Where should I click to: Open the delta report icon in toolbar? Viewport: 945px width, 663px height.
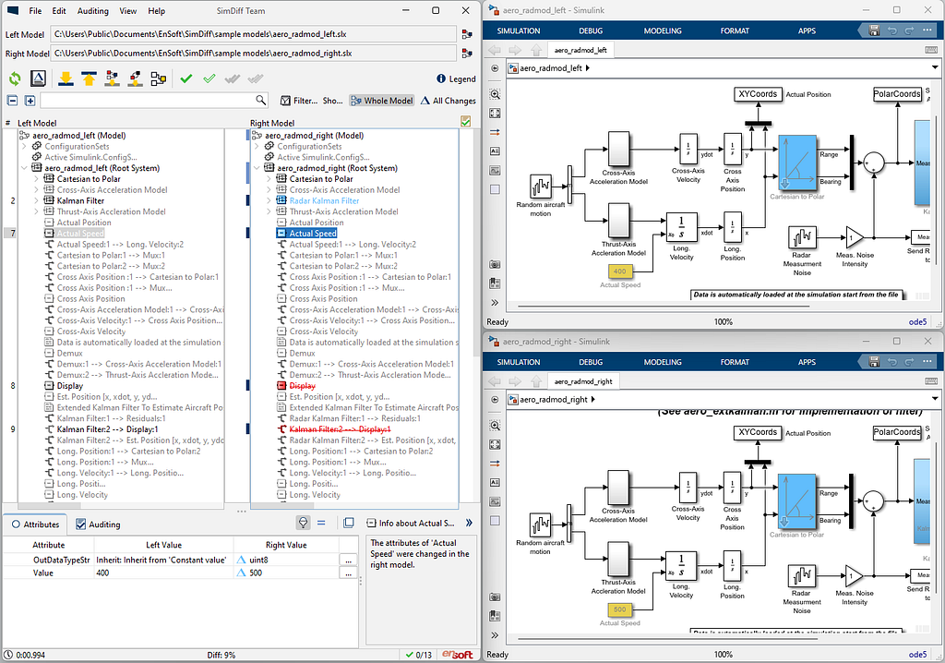pos(38,78)
